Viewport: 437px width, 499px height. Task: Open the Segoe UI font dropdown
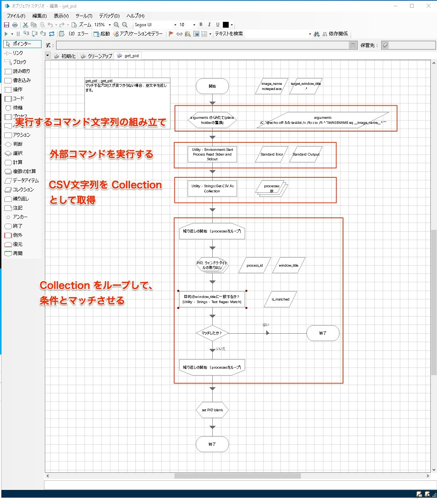click(175, 25)
